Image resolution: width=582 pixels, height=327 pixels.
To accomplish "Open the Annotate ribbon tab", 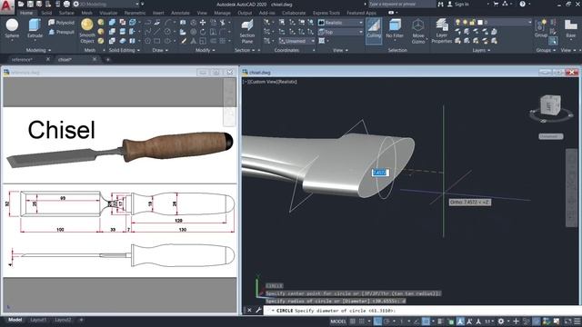I will point(180,13).
